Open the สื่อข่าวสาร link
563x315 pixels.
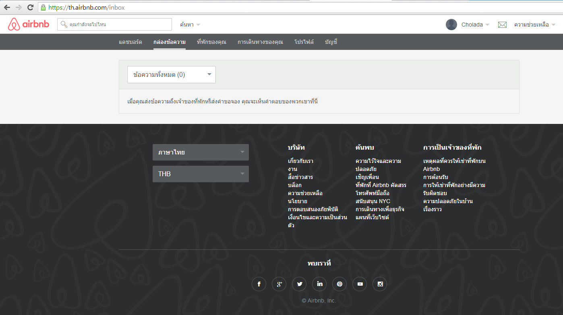(x=300, y=177)
